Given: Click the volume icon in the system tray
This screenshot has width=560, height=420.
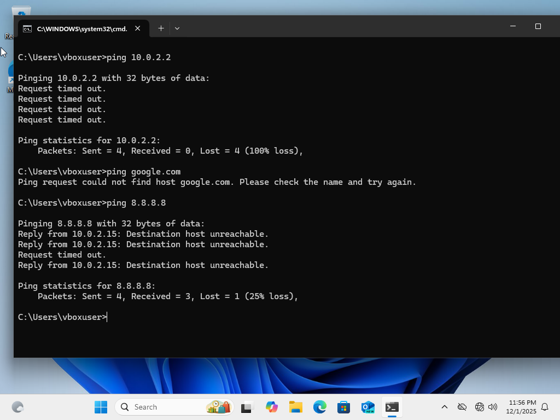Looking at the screenshot, I should point(493,407).
